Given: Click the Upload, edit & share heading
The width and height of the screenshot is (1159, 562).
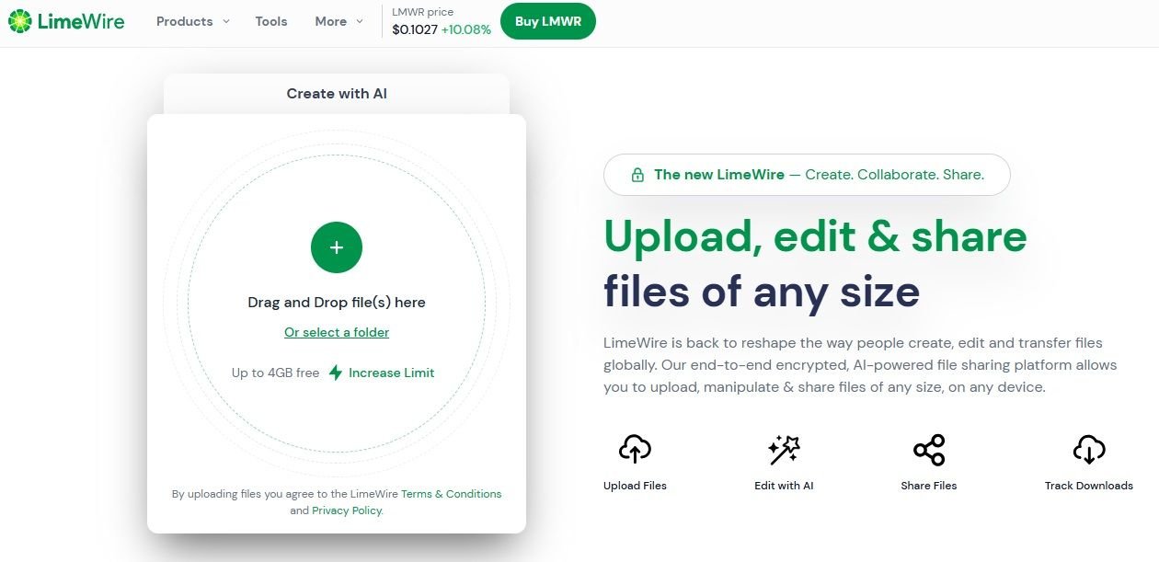Looking at the screenshot, I should (815, 237).
